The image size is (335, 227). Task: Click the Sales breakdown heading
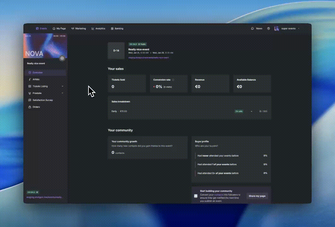click(x=121, y=102)
